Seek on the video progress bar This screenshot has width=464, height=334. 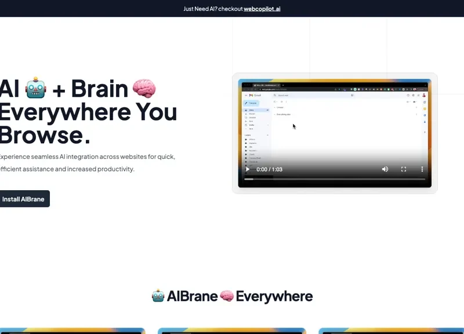pos(335,179)
